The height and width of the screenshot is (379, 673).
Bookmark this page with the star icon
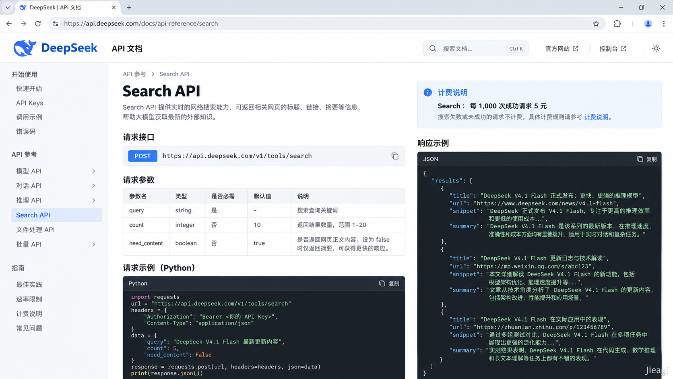coord(596,24)
